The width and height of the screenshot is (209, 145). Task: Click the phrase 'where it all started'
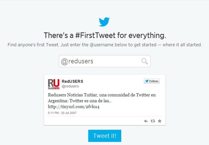pos(182,45)
